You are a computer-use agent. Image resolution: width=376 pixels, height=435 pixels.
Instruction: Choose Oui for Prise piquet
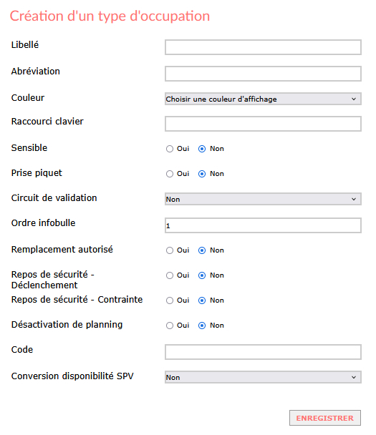170,174
